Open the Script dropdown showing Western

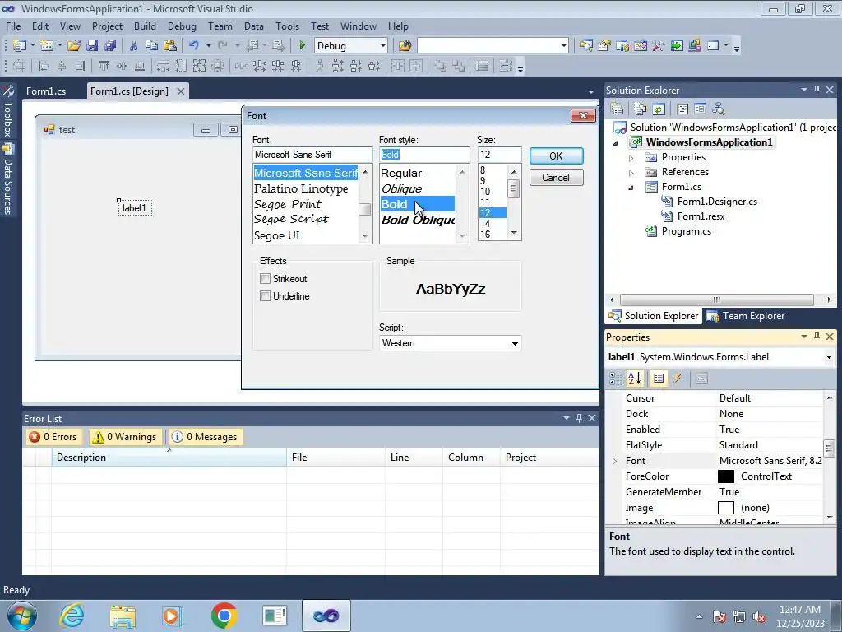tap(515, 343)
